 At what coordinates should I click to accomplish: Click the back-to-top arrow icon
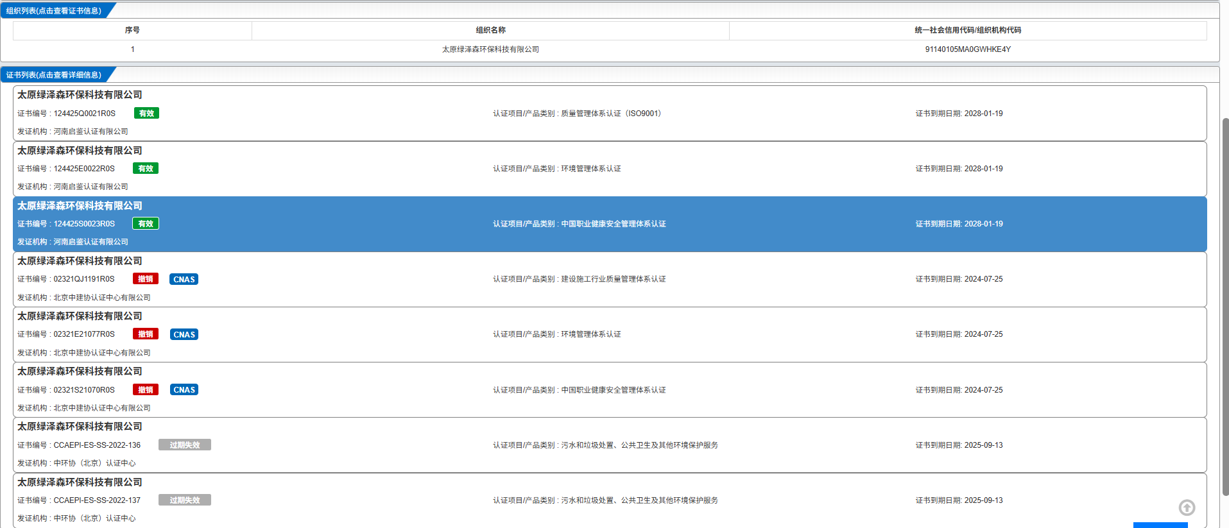pyautogui.click(x=1187, y=507)
